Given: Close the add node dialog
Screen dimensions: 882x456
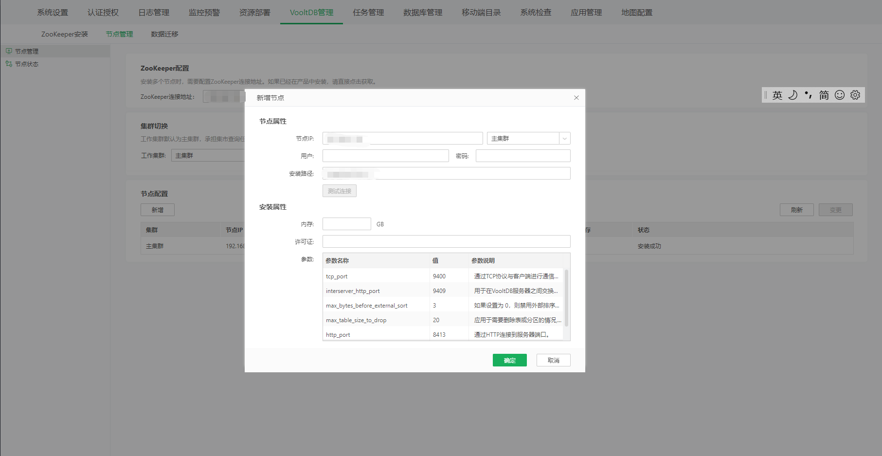Looking at the screenshot, I should coord(576,98).
